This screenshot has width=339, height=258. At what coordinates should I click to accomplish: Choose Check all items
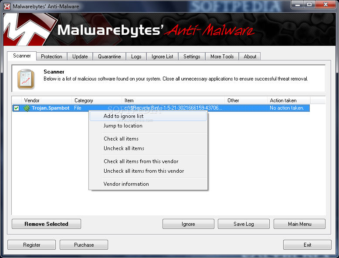(148, 139)
